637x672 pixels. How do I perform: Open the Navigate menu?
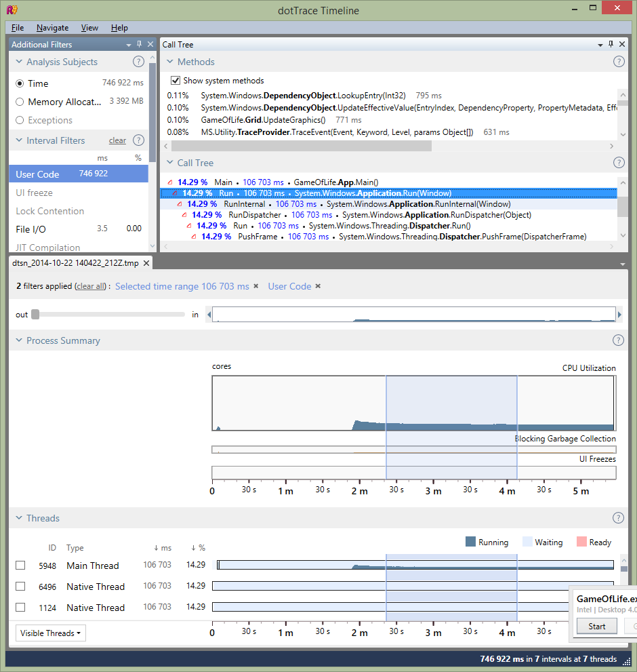point(52,28)
